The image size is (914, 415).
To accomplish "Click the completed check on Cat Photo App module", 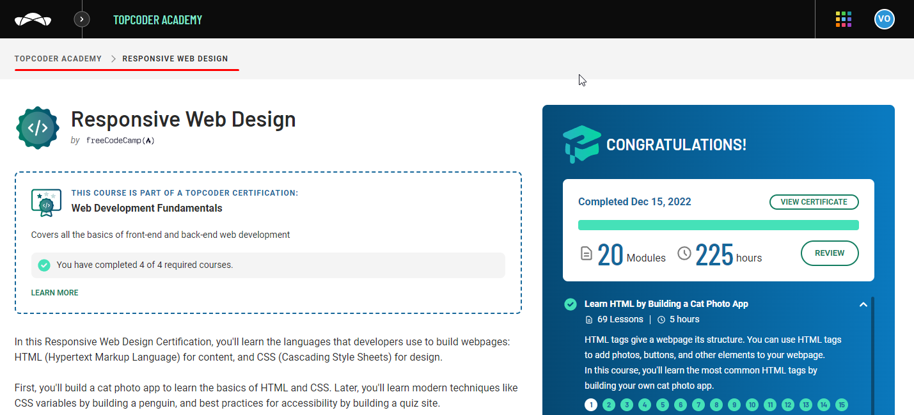I will click(571, 304).
